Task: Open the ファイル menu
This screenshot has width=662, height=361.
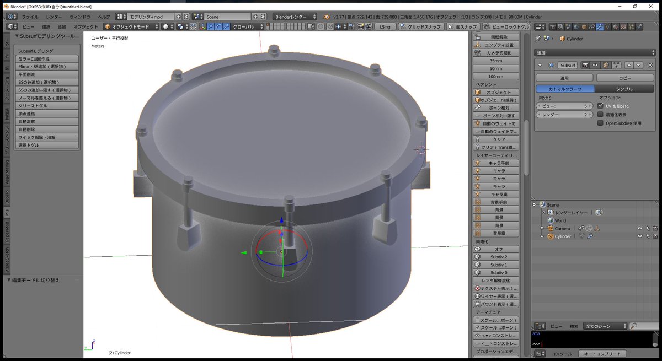Action: 30,17
